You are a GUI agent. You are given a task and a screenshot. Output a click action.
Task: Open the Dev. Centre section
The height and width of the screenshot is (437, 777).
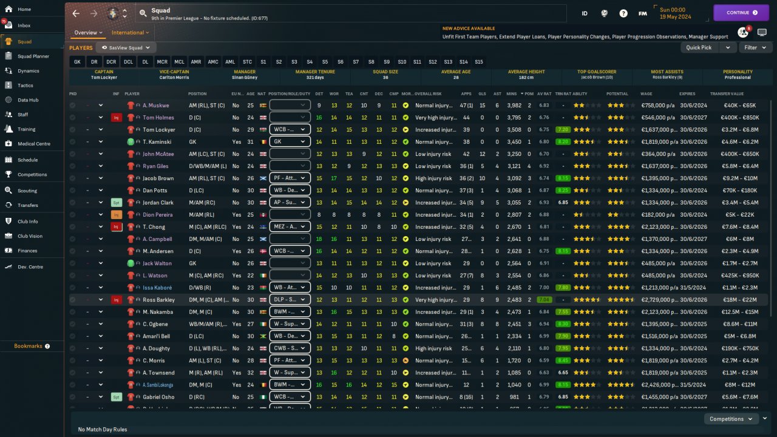(x=32, y=267)
